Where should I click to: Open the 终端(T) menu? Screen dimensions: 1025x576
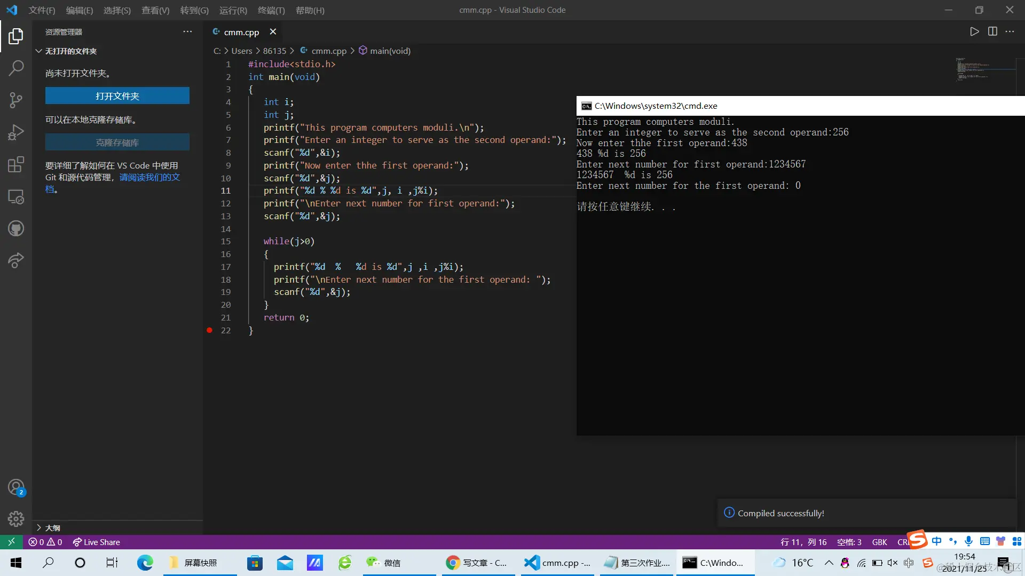coord(271,10)
